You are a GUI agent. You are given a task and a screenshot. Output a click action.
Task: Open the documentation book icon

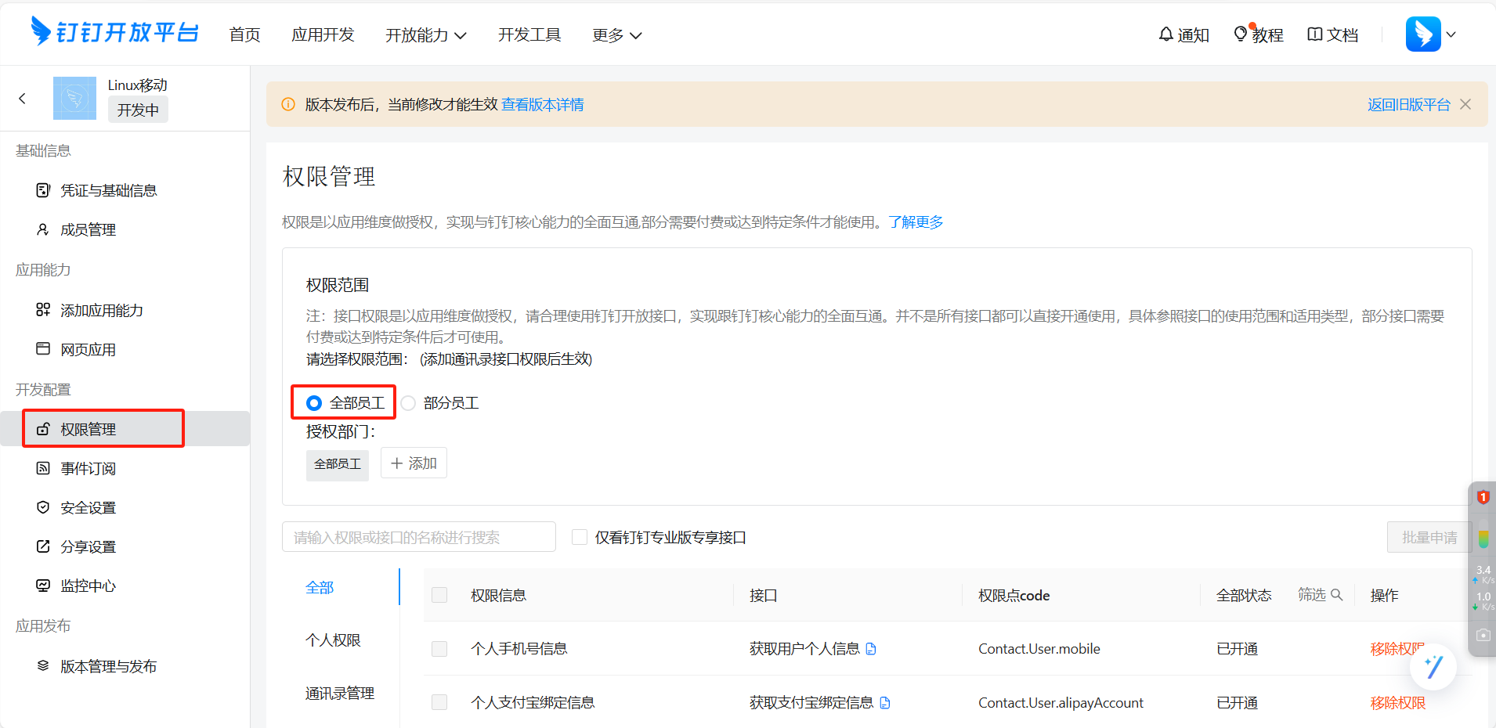coord(1315,34)
